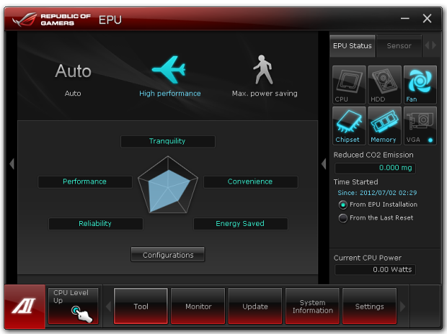
Task: Select the High performance airplane icon
Action: click(x=169, y=70)
